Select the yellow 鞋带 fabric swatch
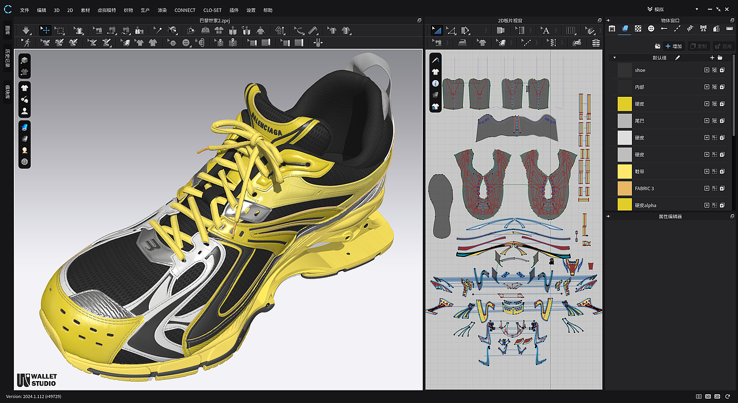The width and height of the screenshot is (738, 403). (x=625, y=171)
